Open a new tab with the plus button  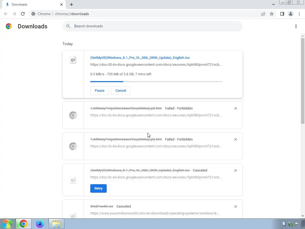point(71,5)
